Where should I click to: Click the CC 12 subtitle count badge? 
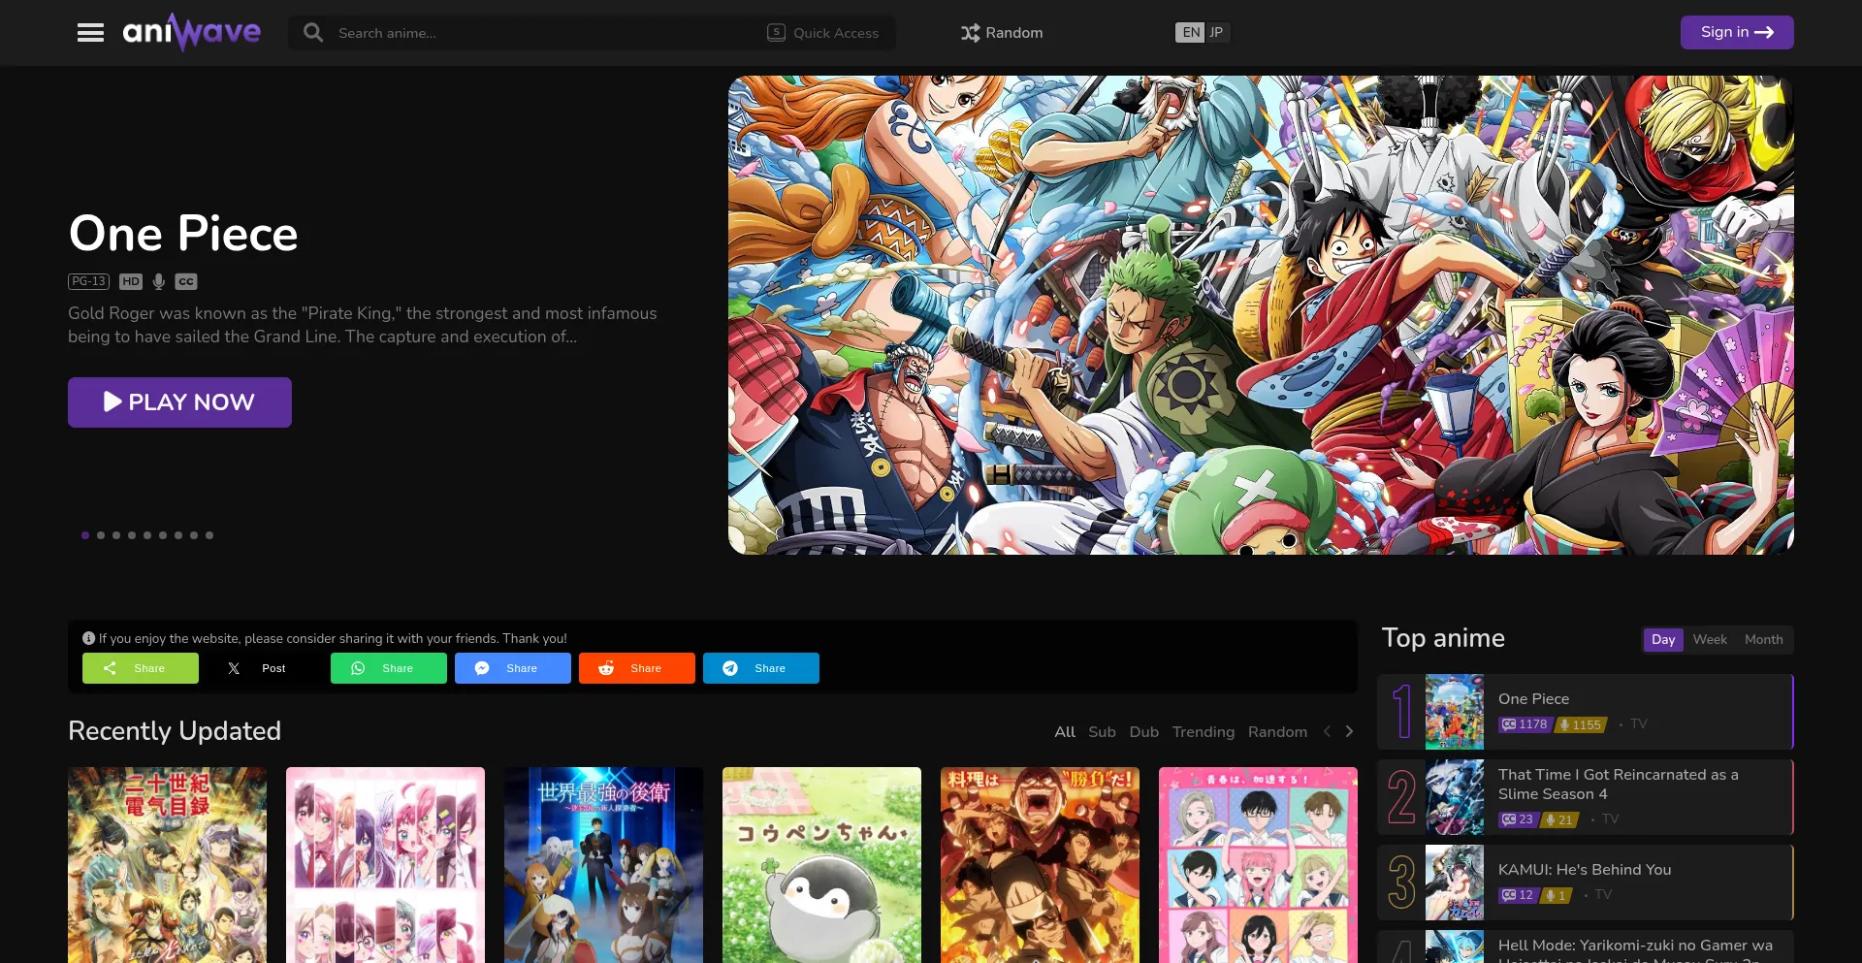point(1518,895)
